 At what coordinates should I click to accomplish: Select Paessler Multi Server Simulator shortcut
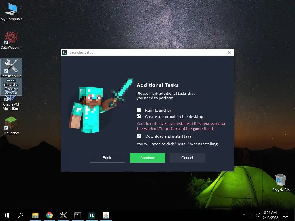pos(11,77)
